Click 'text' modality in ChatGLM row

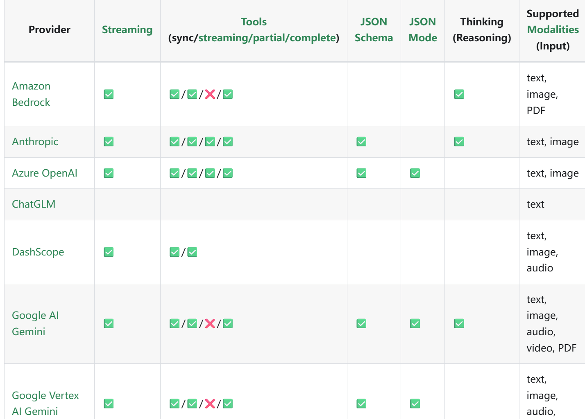(x=535, y=204)
